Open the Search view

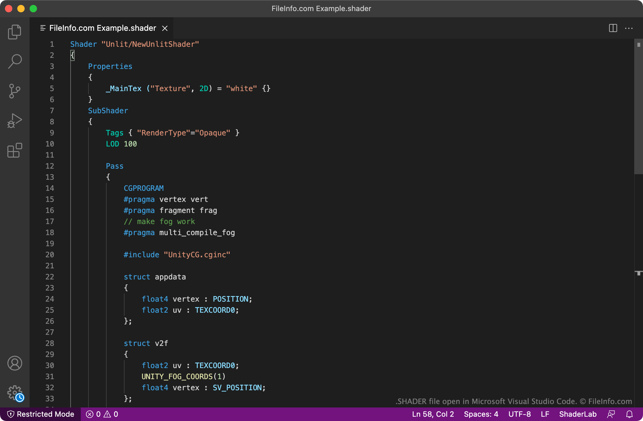pos(14,62)
